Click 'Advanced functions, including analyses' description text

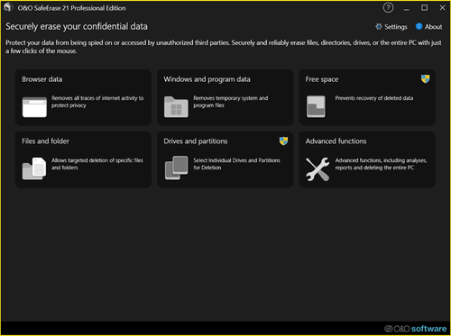[381, 164]
